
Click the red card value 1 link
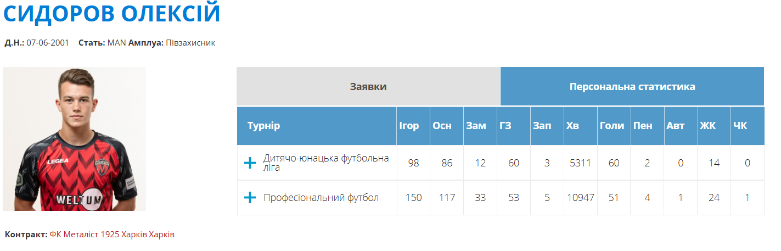(747, 198)
